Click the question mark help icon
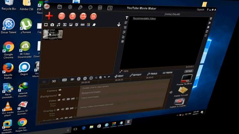 coord(208,10)
